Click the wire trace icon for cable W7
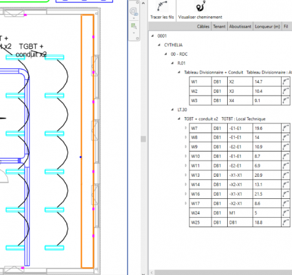292x275 pixels. tap(286, 128)
